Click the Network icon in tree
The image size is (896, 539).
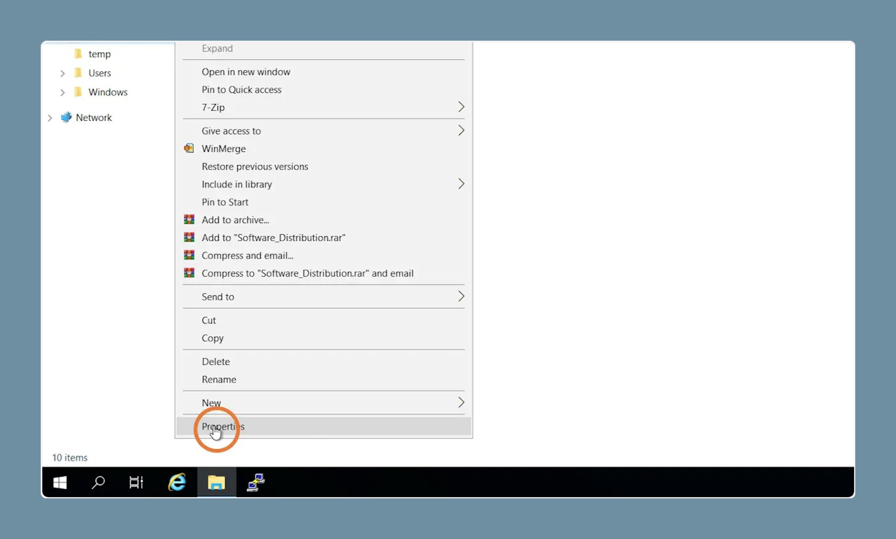click(x=66, y=117)
